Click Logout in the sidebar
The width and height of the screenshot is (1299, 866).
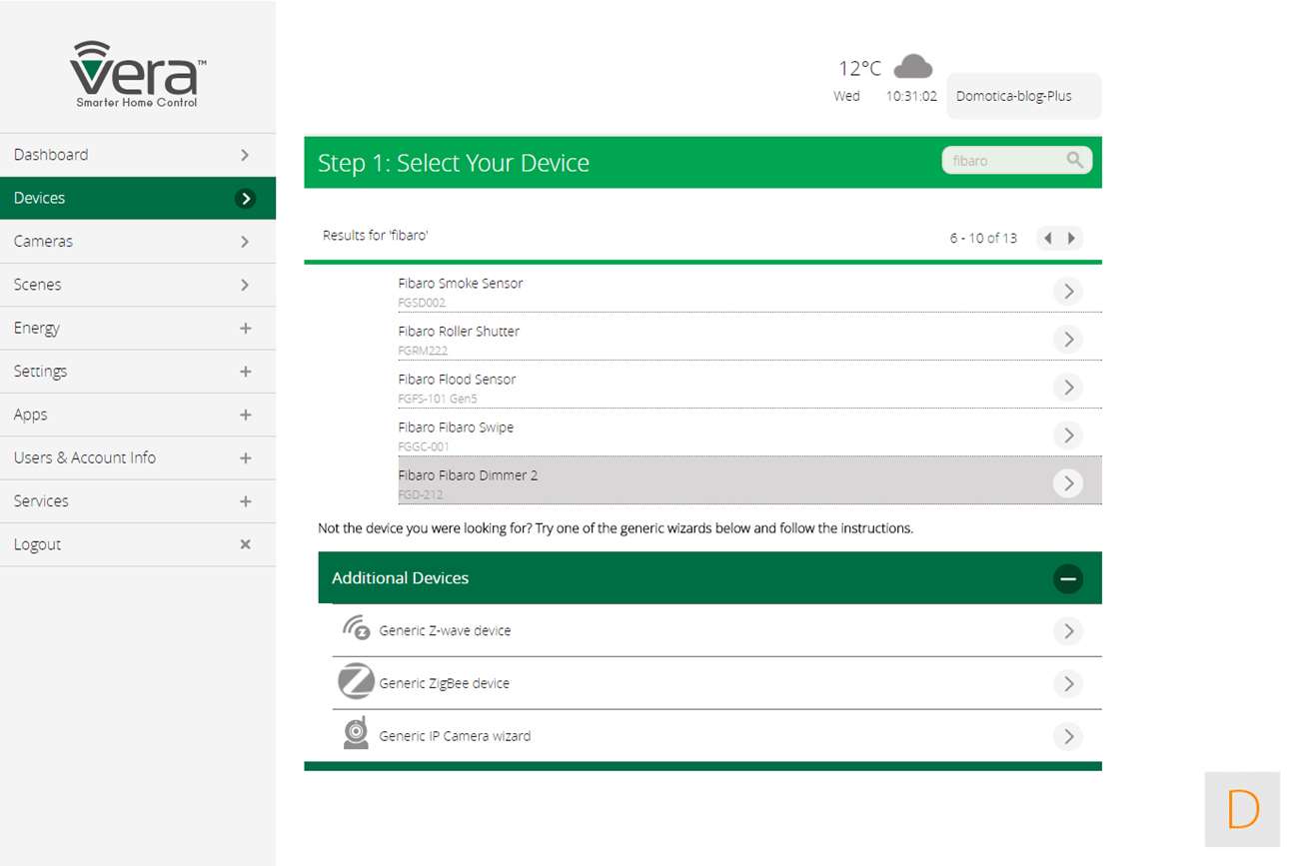pyautogui.click(x=38, y=544)
